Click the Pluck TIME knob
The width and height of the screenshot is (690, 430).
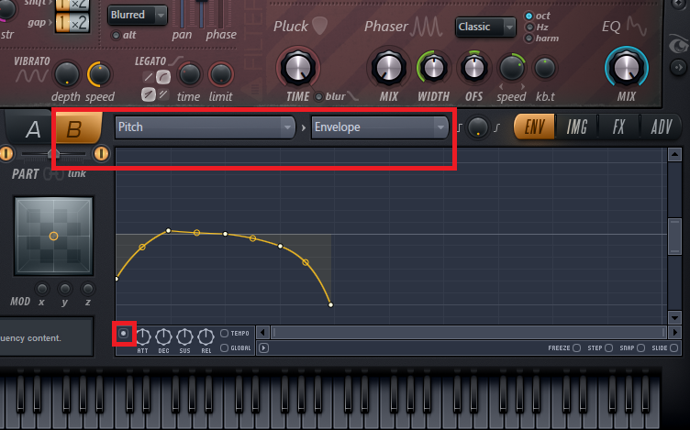pyautogui.click(x=297, y=67)
